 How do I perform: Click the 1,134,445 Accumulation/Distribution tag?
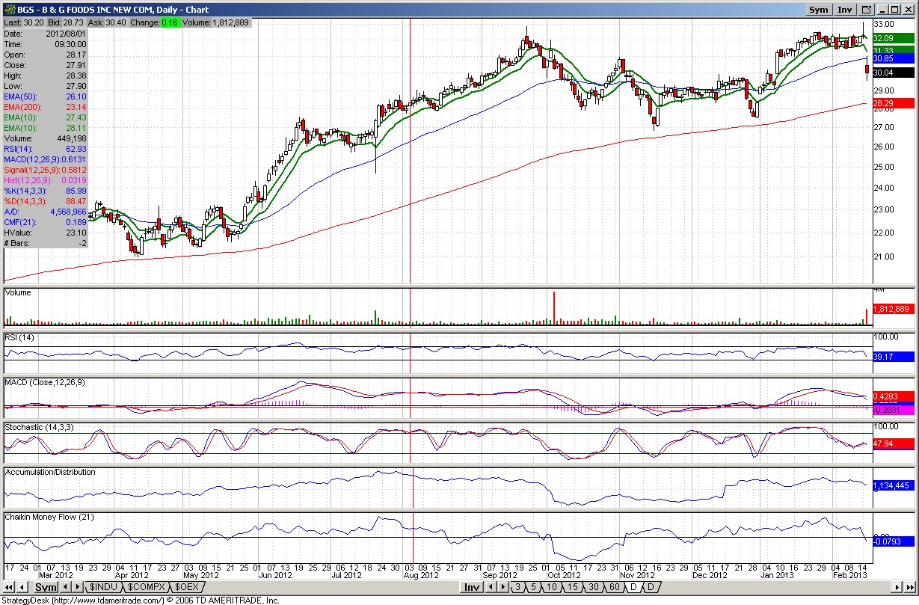point(892,485)
